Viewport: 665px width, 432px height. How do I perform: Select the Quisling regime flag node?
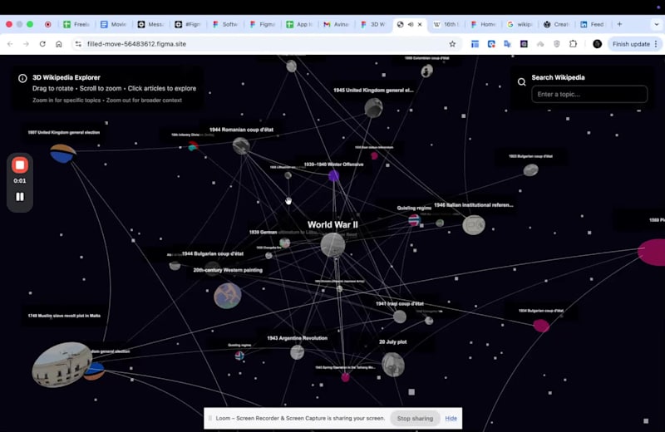point(414,220)
